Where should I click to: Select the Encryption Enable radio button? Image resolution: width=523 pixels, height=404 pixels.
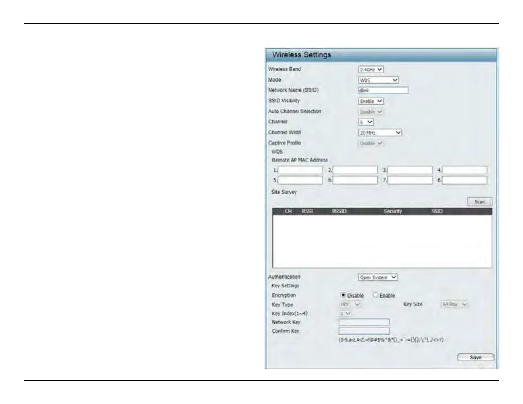coord(375,295)
